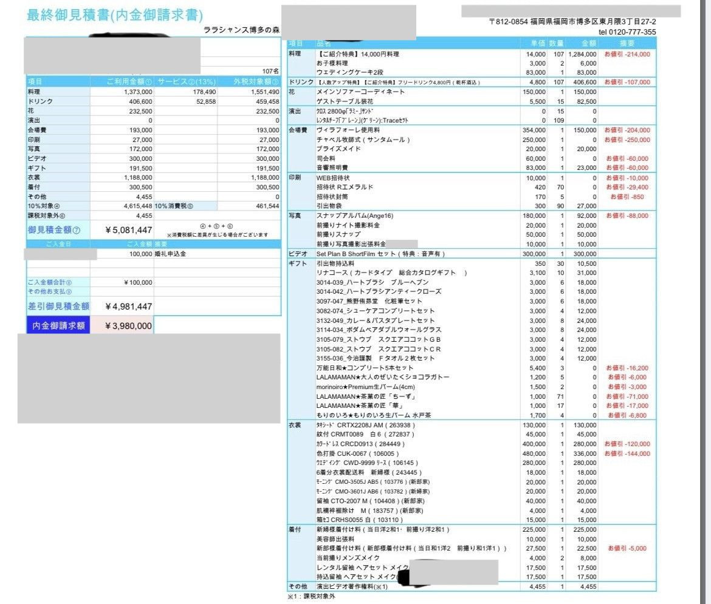This screenshot has height=604, width=711.
Task: Select the 留袖 CTO-2007 M item
Action: (371, 501)
